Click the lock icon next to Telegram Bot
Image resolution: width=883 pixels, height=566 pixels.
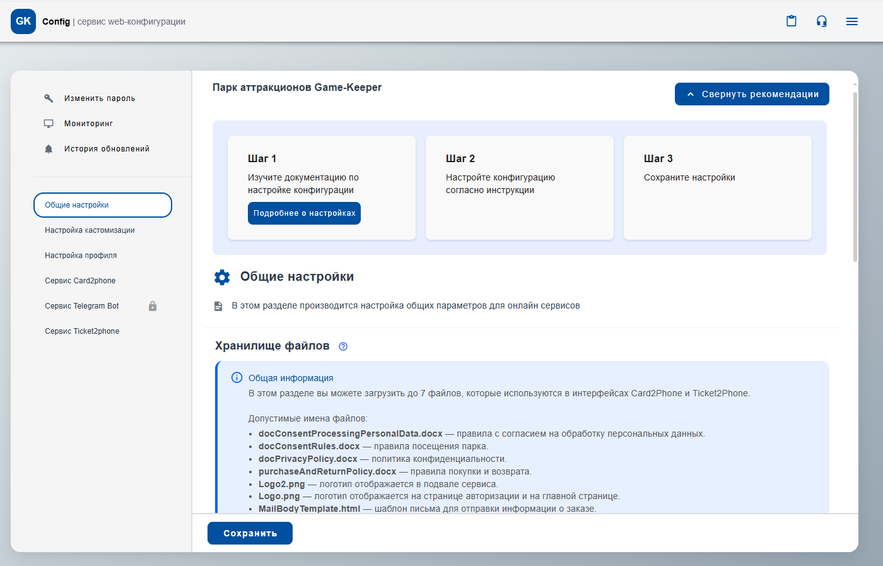(153, 306)
